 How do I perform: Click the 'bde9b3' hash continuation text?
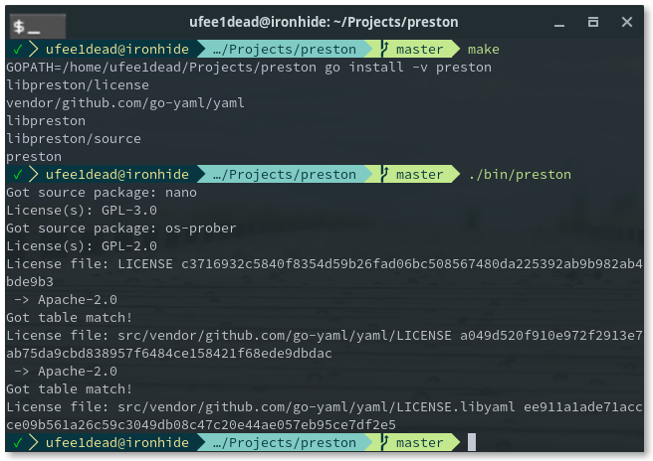click(30, 282)
